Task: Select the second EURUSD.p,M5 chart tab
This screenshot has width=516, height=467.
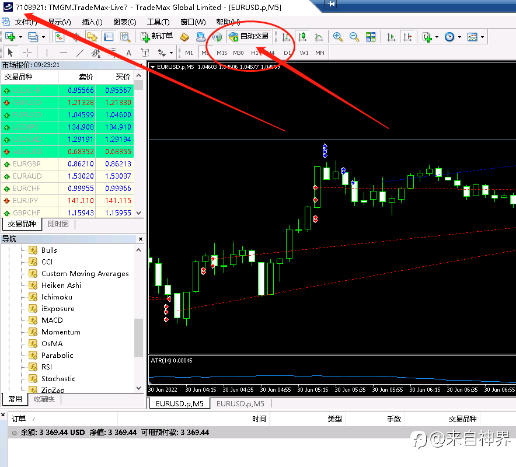Action: (x=240, y=403)
